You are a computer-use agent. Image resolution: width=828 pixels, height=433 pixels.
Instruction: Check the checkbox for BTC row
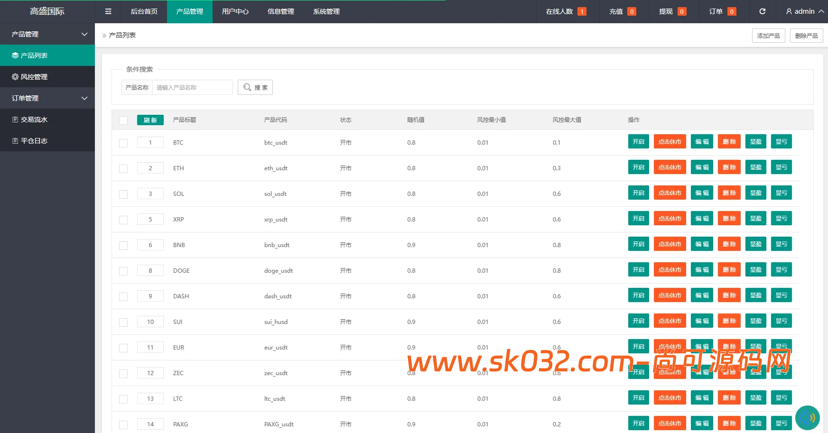click(123, 143)
